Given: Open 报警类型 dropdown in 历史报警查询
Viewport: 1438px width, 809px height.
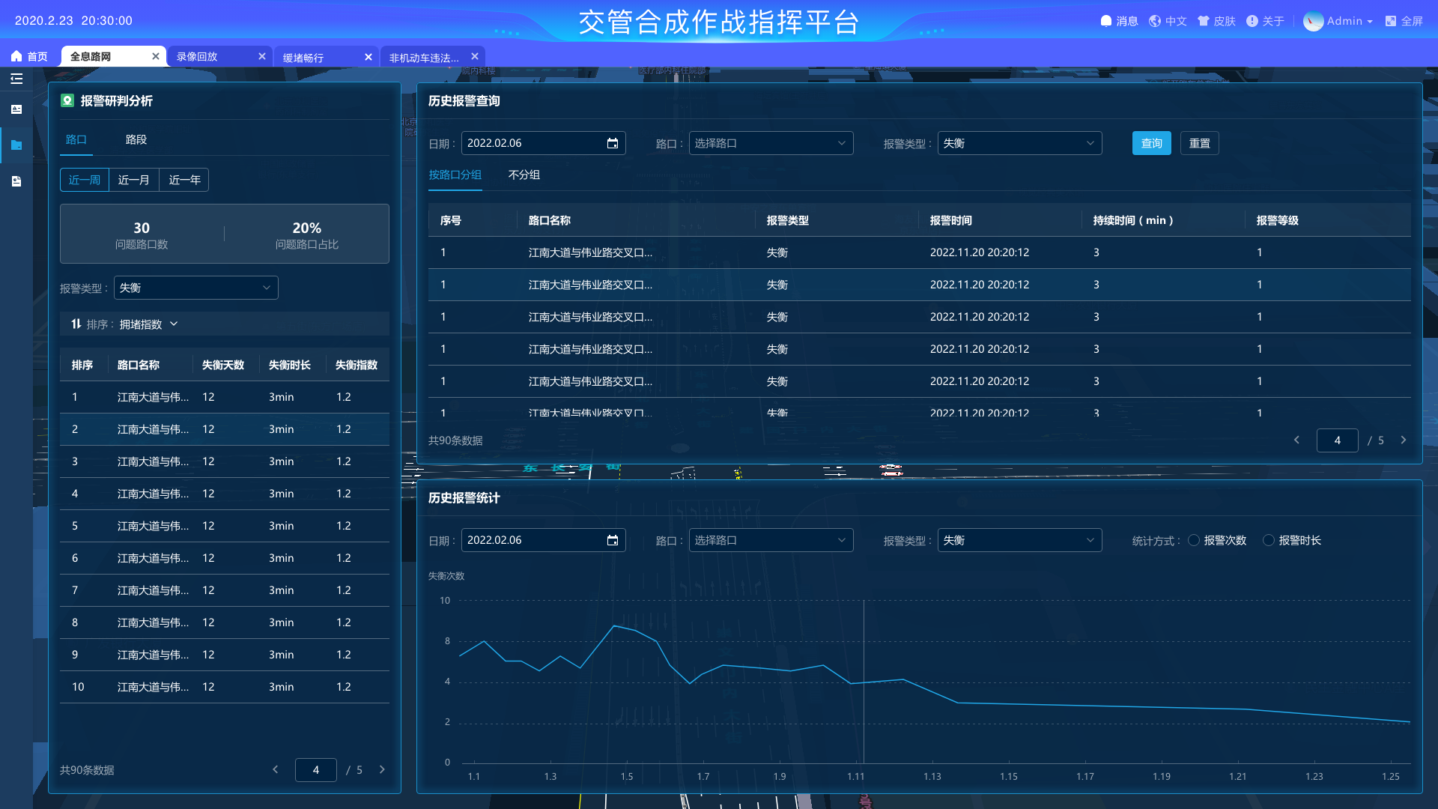Looking at the screenshot, I should 1019,143.
